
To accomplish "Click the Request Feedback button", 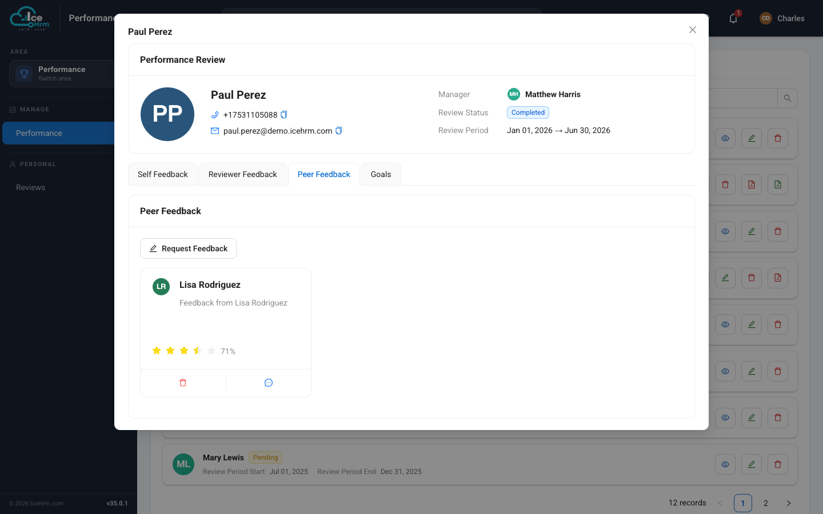I will [x=188, y=248].
